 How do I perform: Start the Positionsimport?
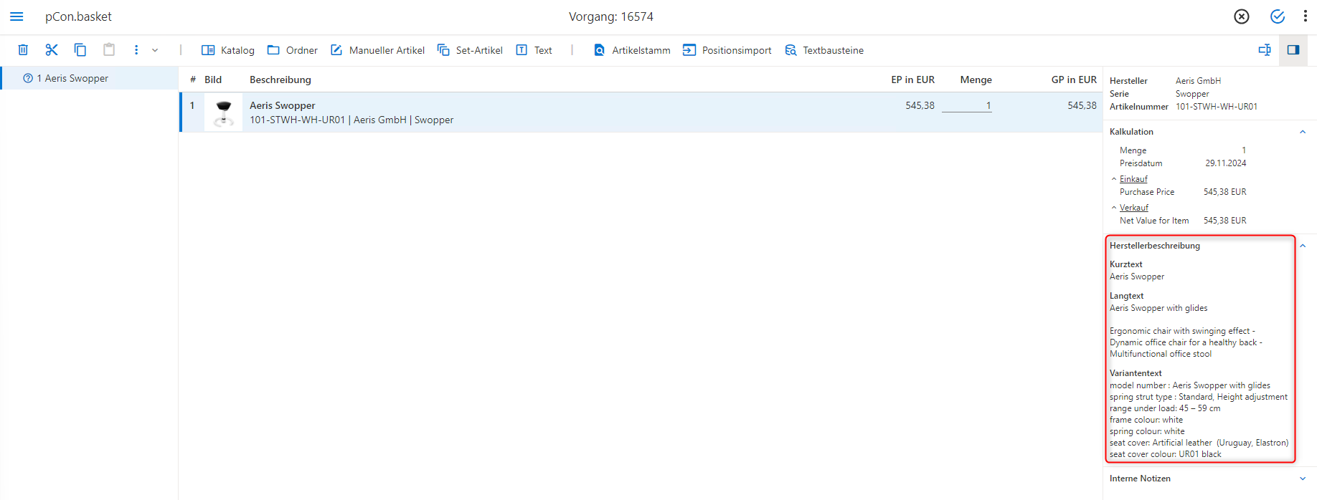[x=727, y=50]
